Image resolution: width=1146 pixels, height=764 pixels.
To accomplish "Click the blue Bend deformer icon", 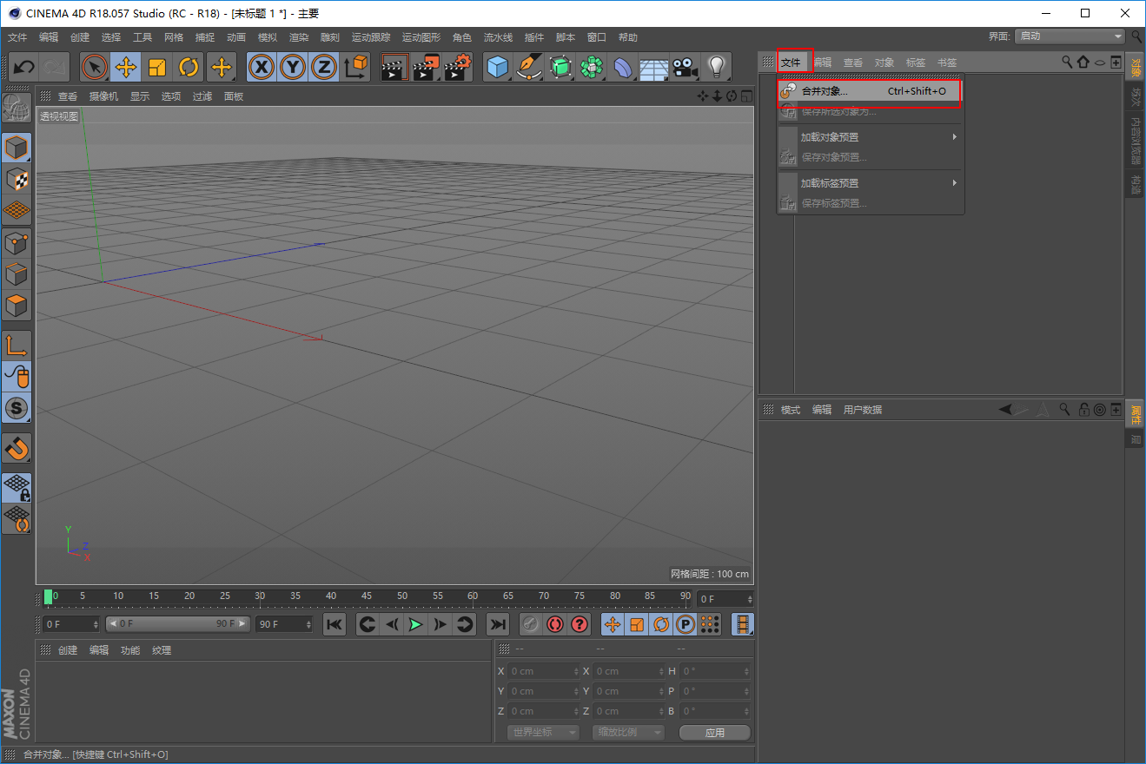I will (623, 67).
